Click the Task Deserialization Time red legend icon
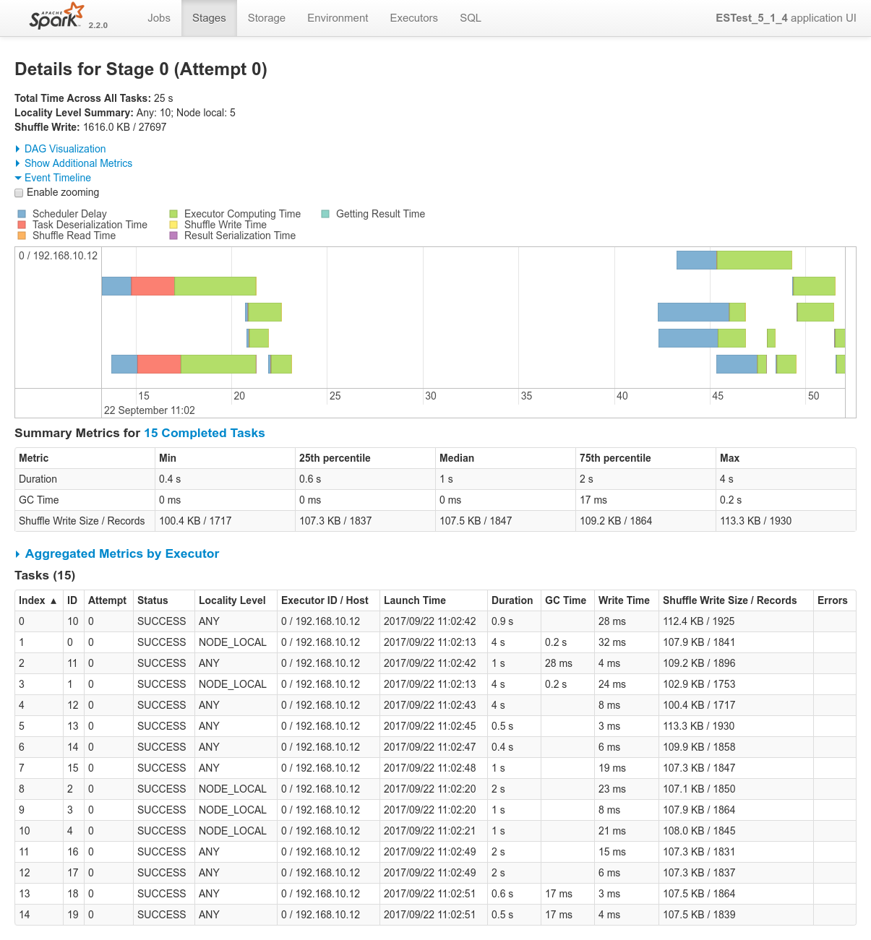Image resolution: width=871 pixels, height=940 pixels. pyautogui.click(x=22, y=225)
